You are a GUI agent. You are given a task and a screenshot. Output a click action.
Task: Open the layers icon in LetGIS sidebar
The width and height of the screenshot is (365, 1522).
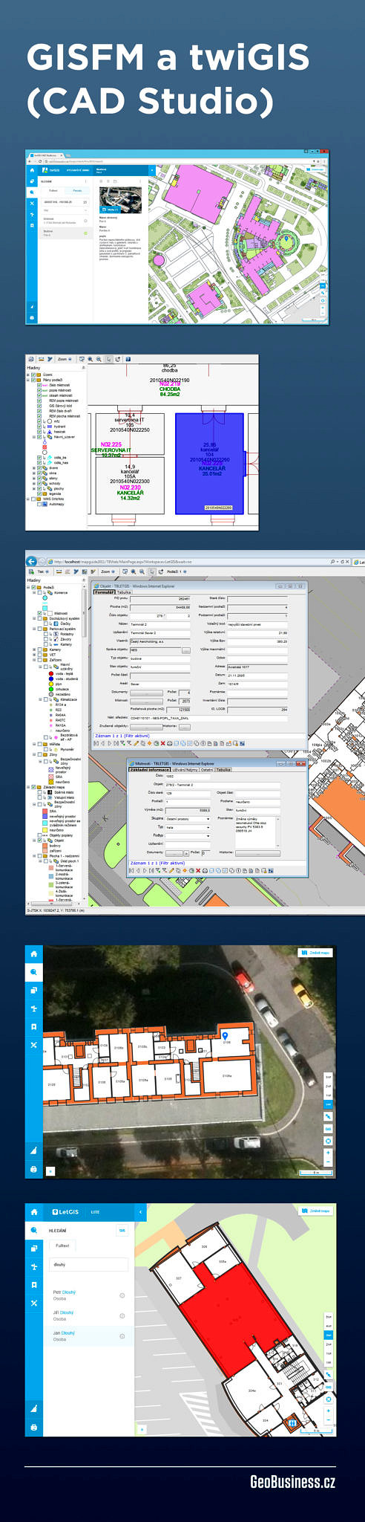tap(34, 1249)
